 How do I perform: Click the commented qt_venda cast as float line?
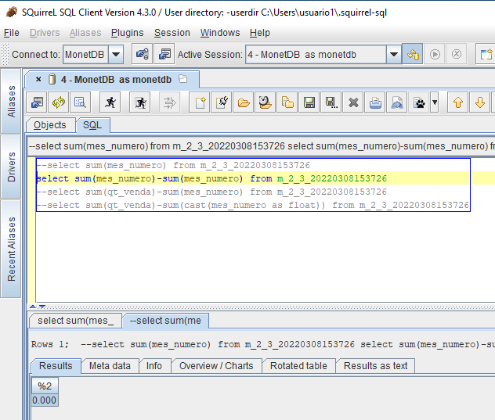pos(253,205)
